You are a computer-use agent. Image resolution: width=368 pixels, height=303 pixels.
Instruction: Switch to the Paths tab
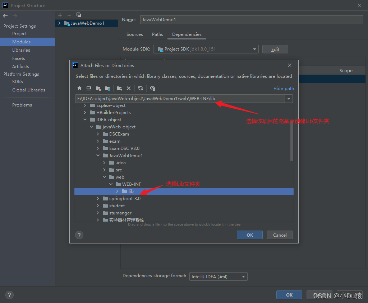point(157,34)
